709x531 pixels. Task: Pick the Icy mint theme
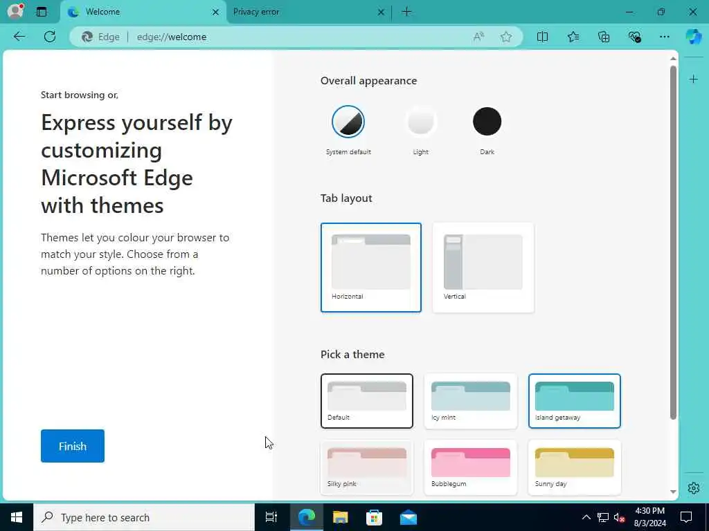(470, 401)
